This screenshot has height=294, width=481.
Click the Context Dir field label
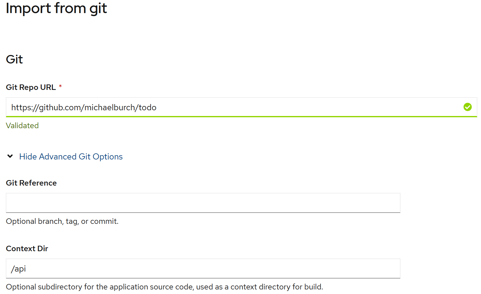coord(27,249)
